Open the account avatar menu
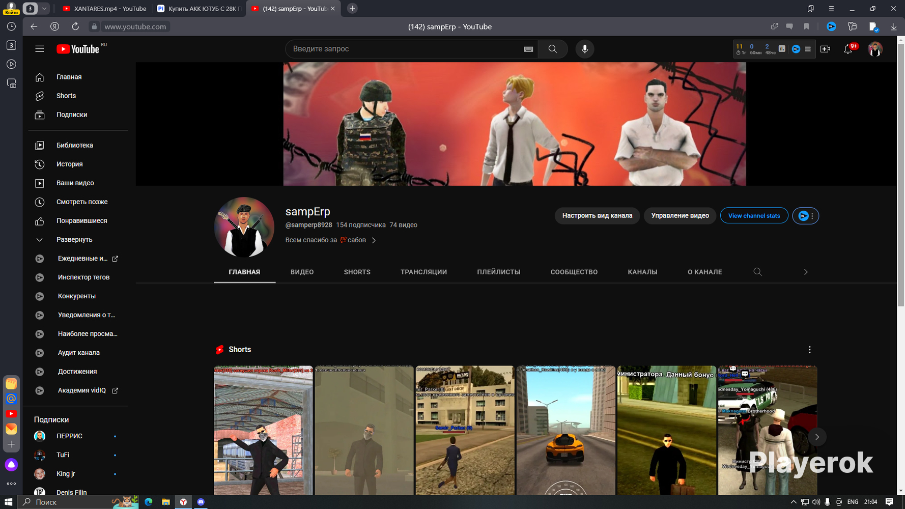The height and width of the screenshot is (509, 905). coord(875,49)
